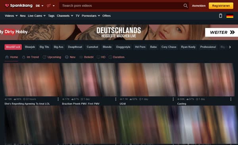Select the Hd Porn tag chip
This screenshot has height=145, width=238.
point(140,47)
